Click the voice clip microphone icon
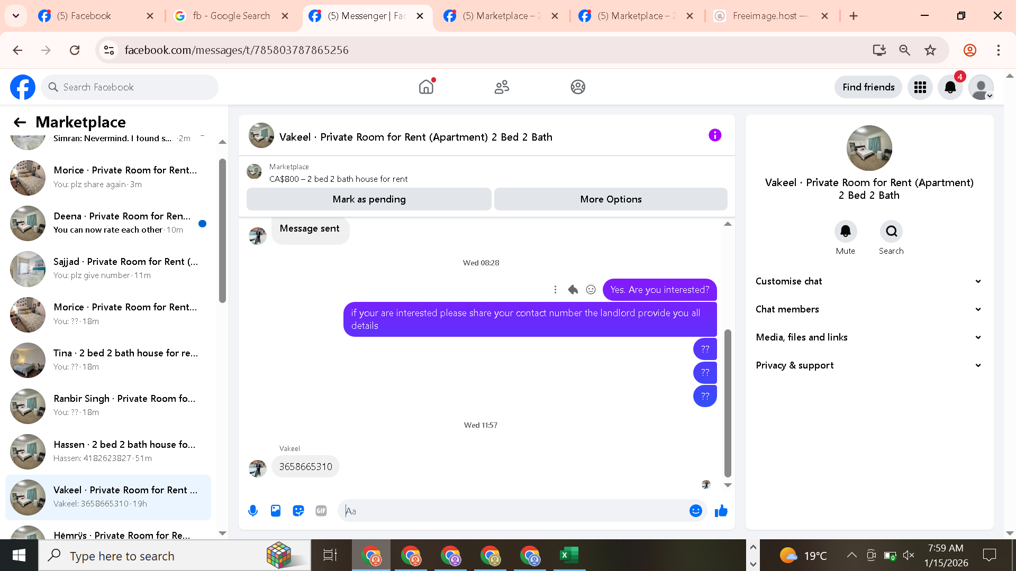1016x571 pixels. (253, 511)
